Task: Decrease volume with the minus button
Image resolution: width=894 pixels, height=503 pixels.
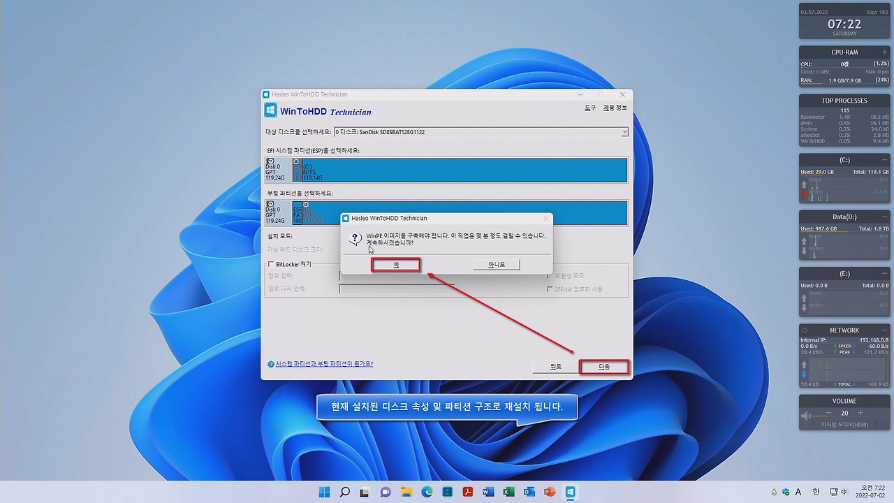Action: tap(829, 413)
